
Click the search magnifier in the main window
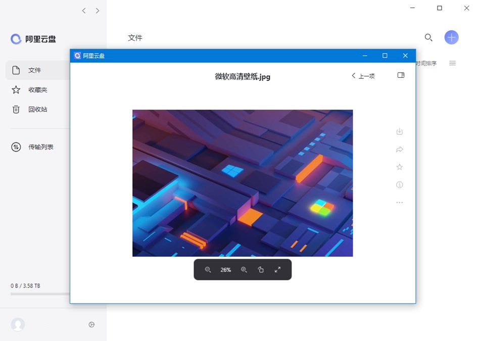tap(428, 38)
